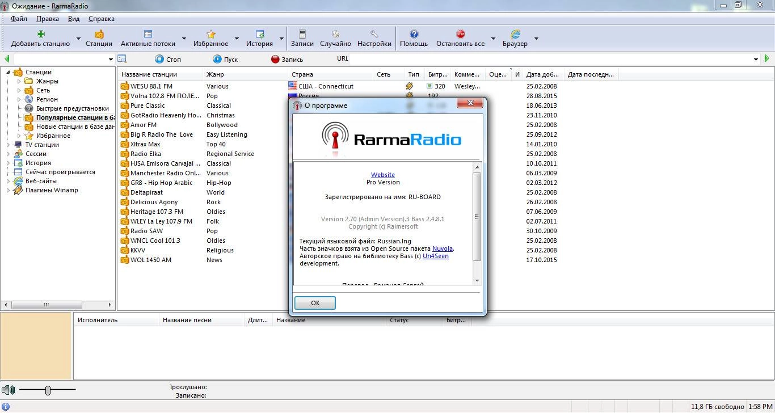Click Остановить все stop icon
Image resolution: width=775 pixels, height=413 pixels.
(x=460, y=34)
